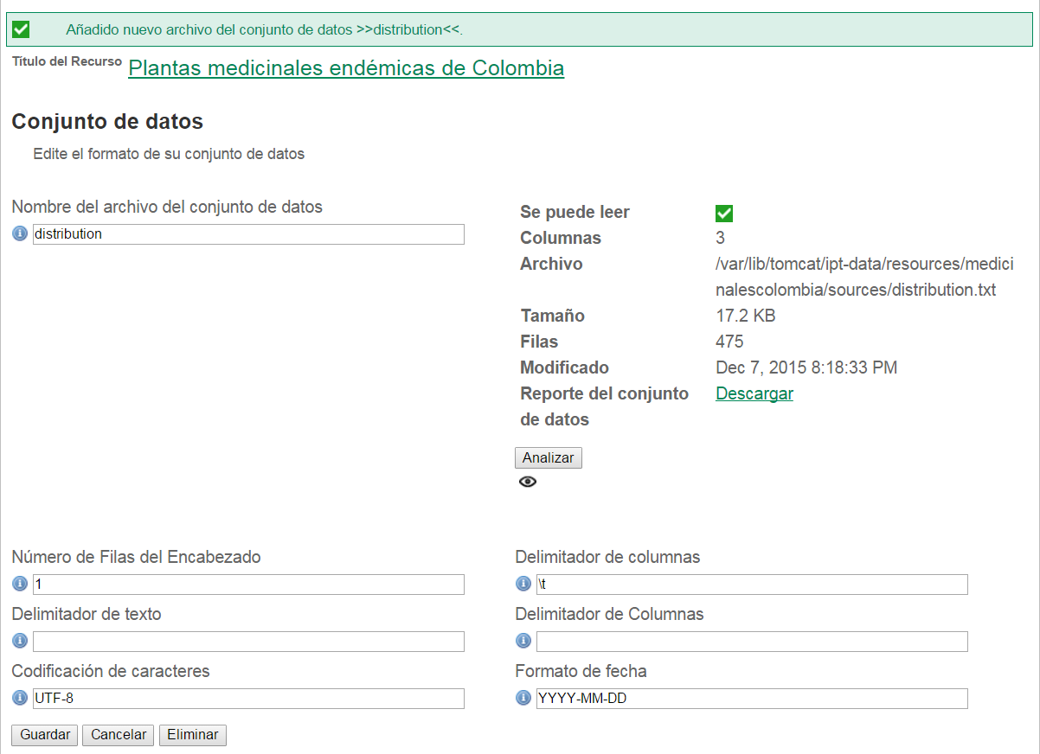Click info icon for Codificación de caracteres
This screenshot has height=754, width=1040.
pyautogui.click(x=20, y=698)
